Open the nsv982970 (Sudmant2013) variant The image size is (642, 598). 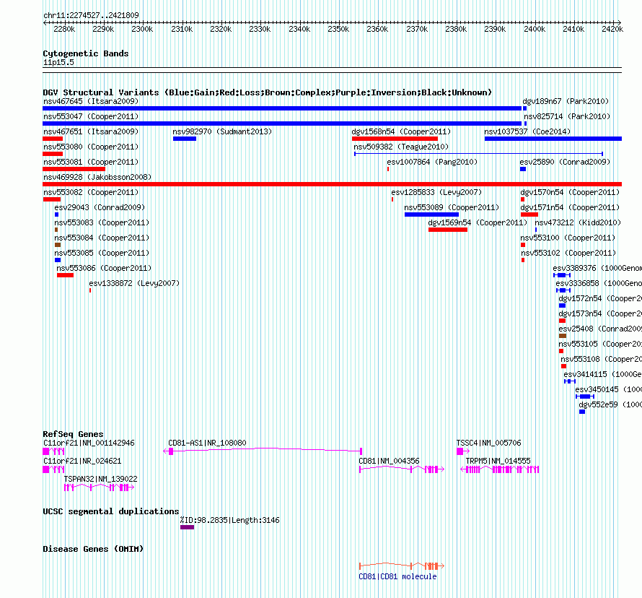pos(185,139)
